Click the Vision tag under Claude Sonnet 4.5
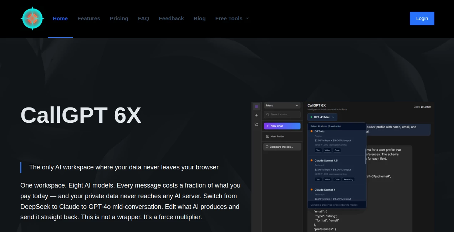Screen dimensions: 454x232 click(x=327, y=179)
